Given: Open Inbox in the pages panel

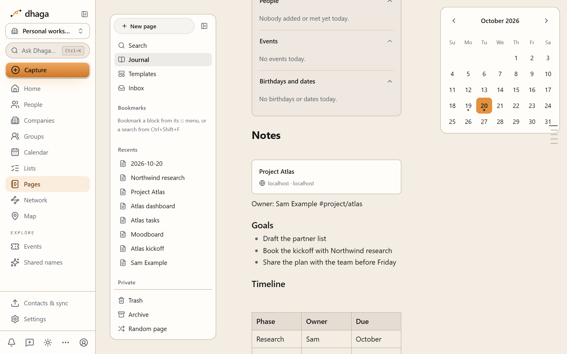Looking at the screenshot, I should tap(163, 88).
